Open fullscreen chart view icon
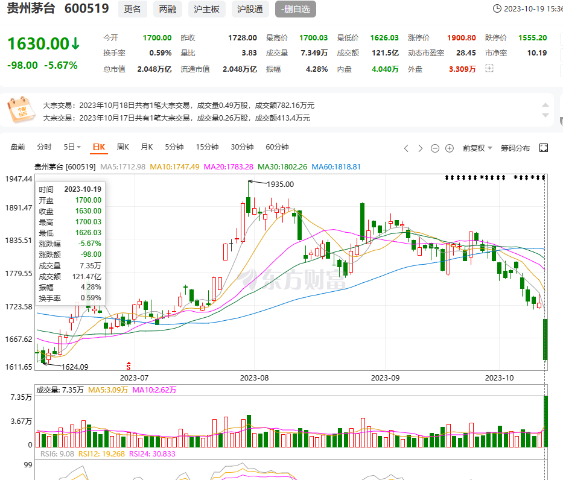Screen dimensions: 563x480 [x=544, y=148]
